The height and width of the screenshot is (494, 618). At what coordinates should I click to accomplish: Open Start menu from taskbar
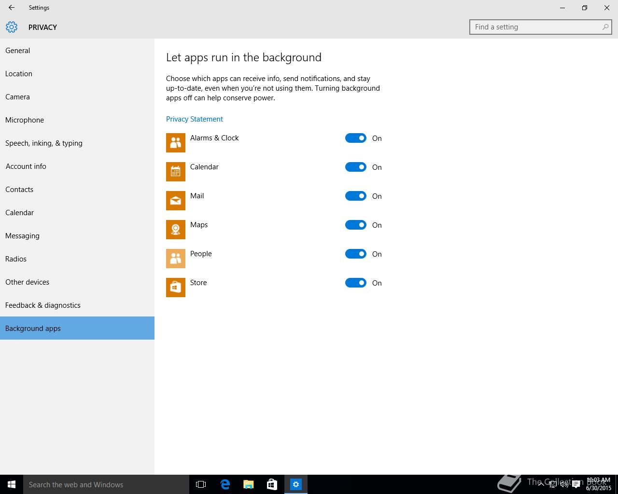[12, 484]
